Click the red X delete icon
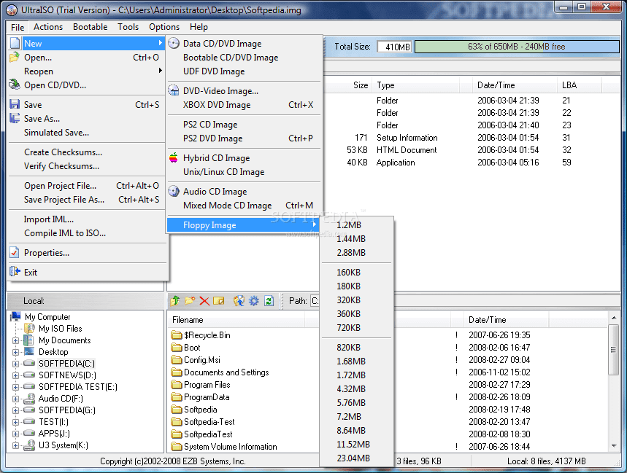Viewport: 627px width, 473px height. (x=204, y=300)
